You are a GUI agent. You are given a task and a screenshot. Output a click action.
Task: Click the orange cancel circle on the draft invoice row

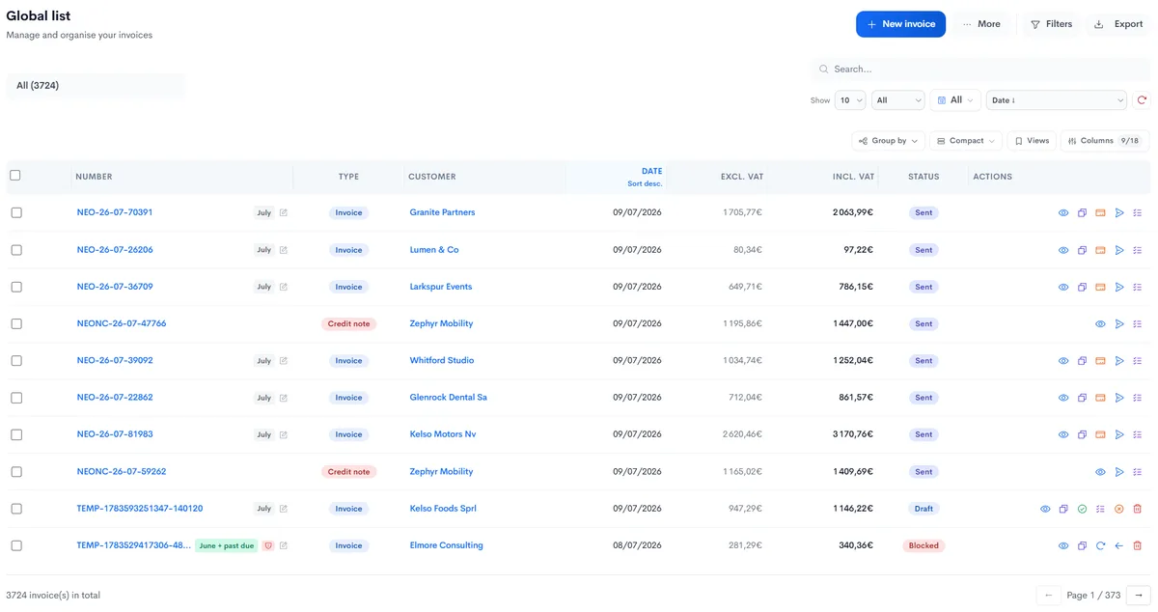point(1119,509)
